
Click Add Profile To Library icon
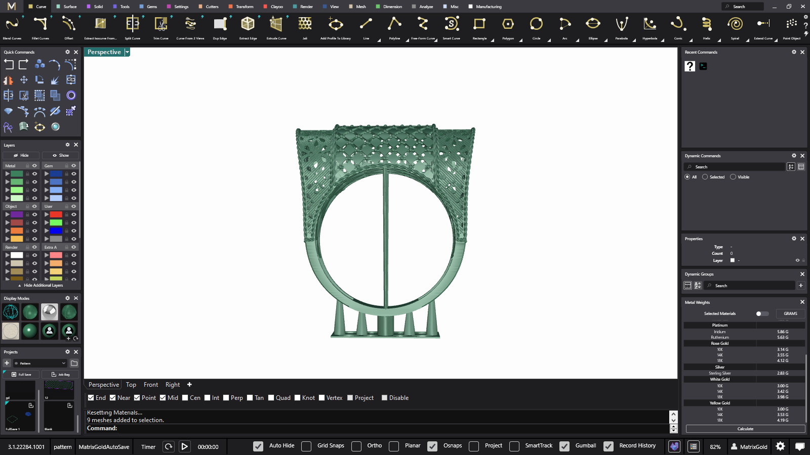336,24
